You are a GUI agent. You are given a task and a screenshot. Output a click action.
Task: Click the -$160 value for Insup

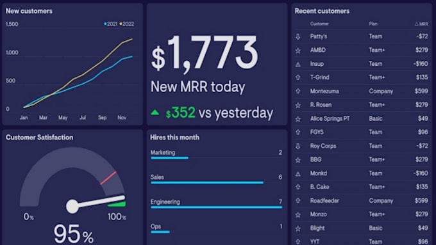coord(421,64)
